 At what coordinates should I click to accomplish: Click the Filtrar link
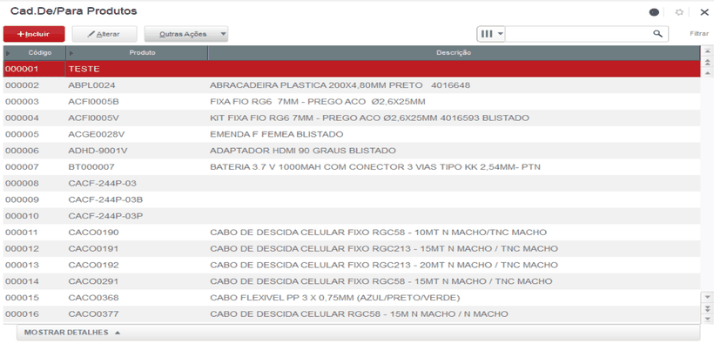click(x=699, y=34)
